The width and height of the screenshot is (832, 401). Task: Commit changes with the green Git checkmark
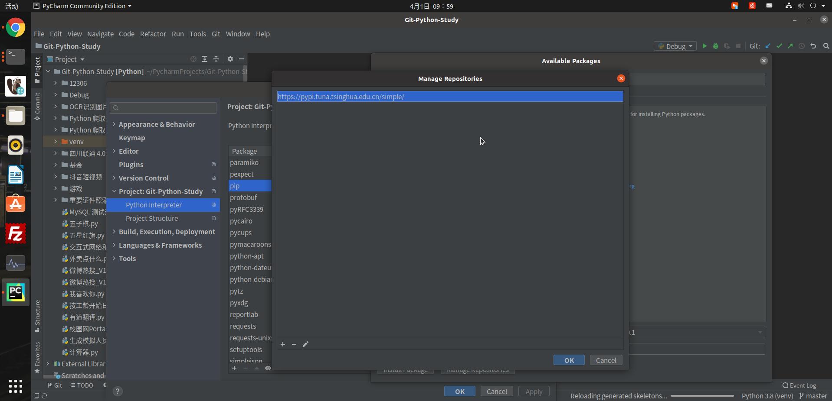tap(780, 46)
